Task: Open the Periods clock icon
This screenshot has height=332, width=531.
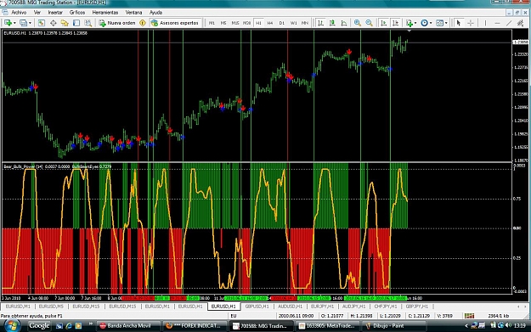Action: (x=424, y=23)
